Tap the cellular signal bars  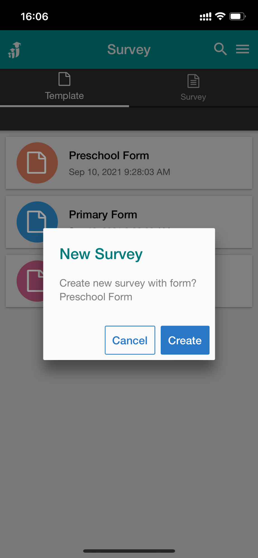[206, 17]
